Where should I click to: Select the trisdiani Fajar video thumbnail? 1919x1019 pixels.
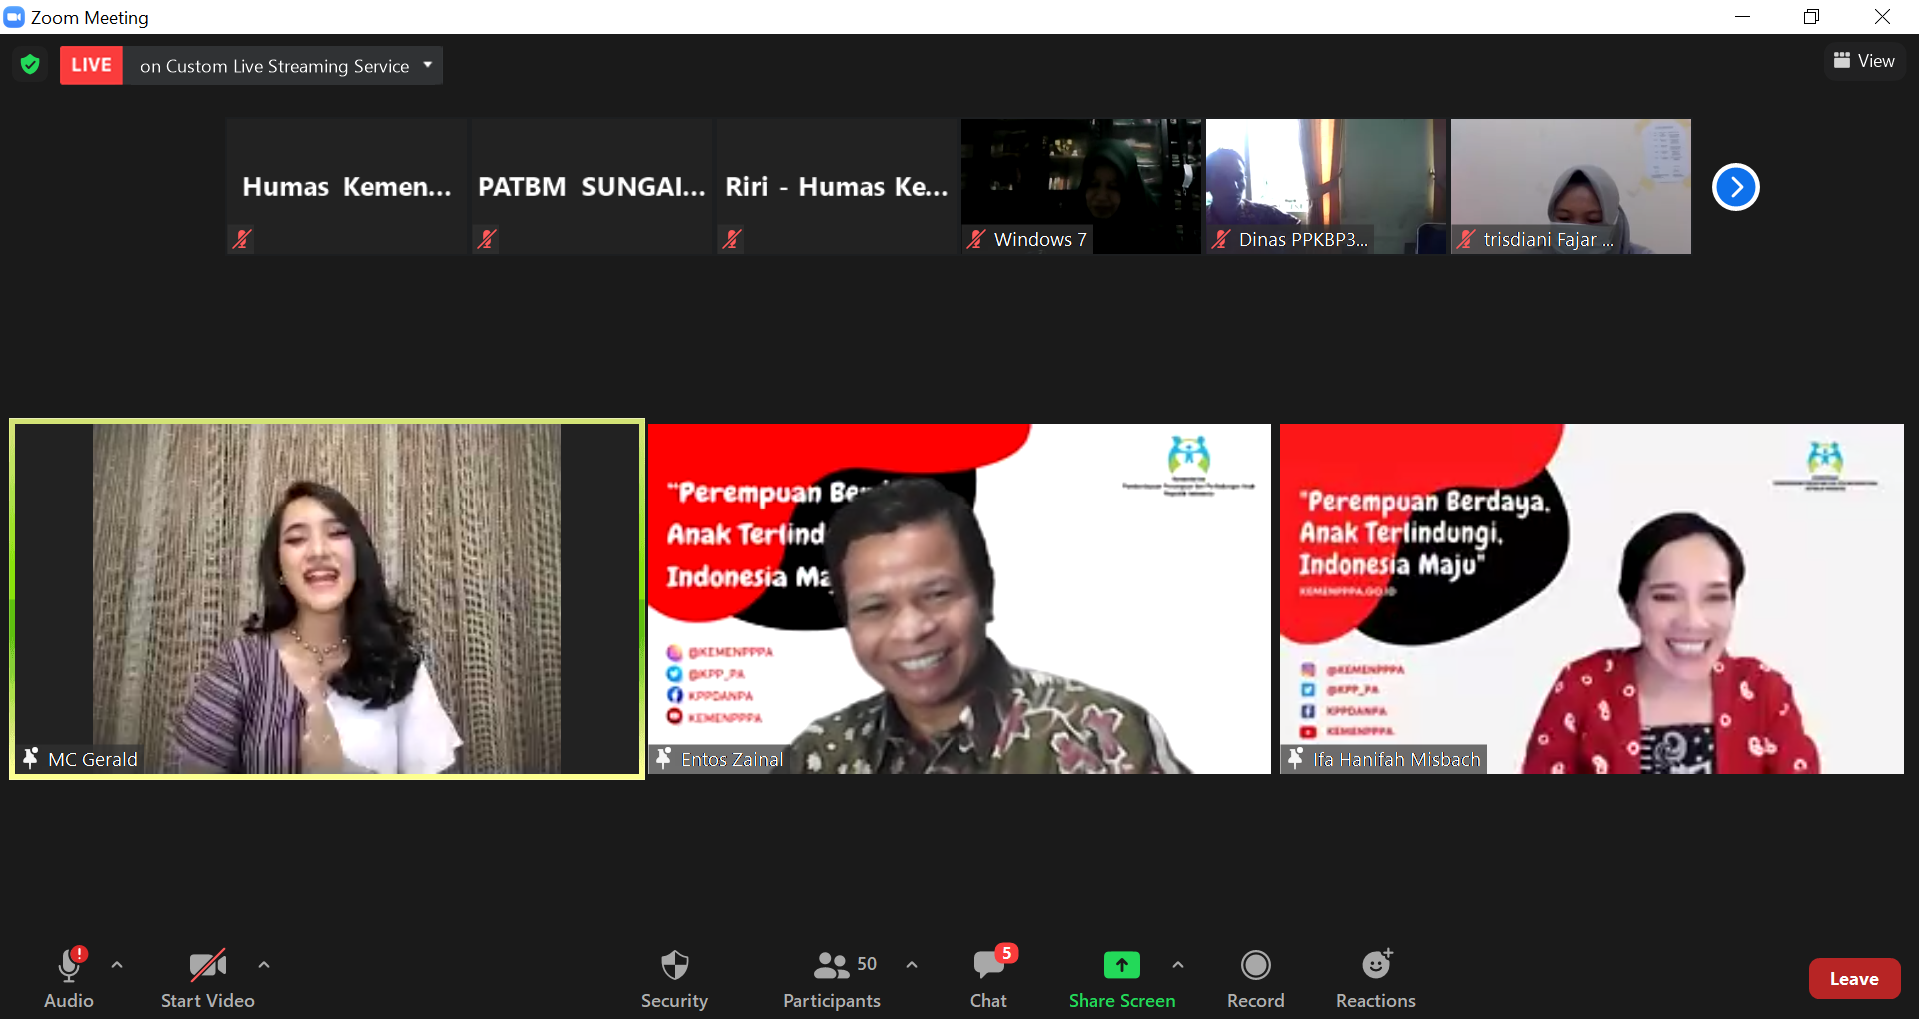click(1570, 186)
